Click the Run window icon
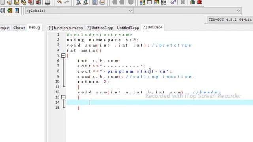The height and width of the screenshot is (142, 253). pos(149,2)
